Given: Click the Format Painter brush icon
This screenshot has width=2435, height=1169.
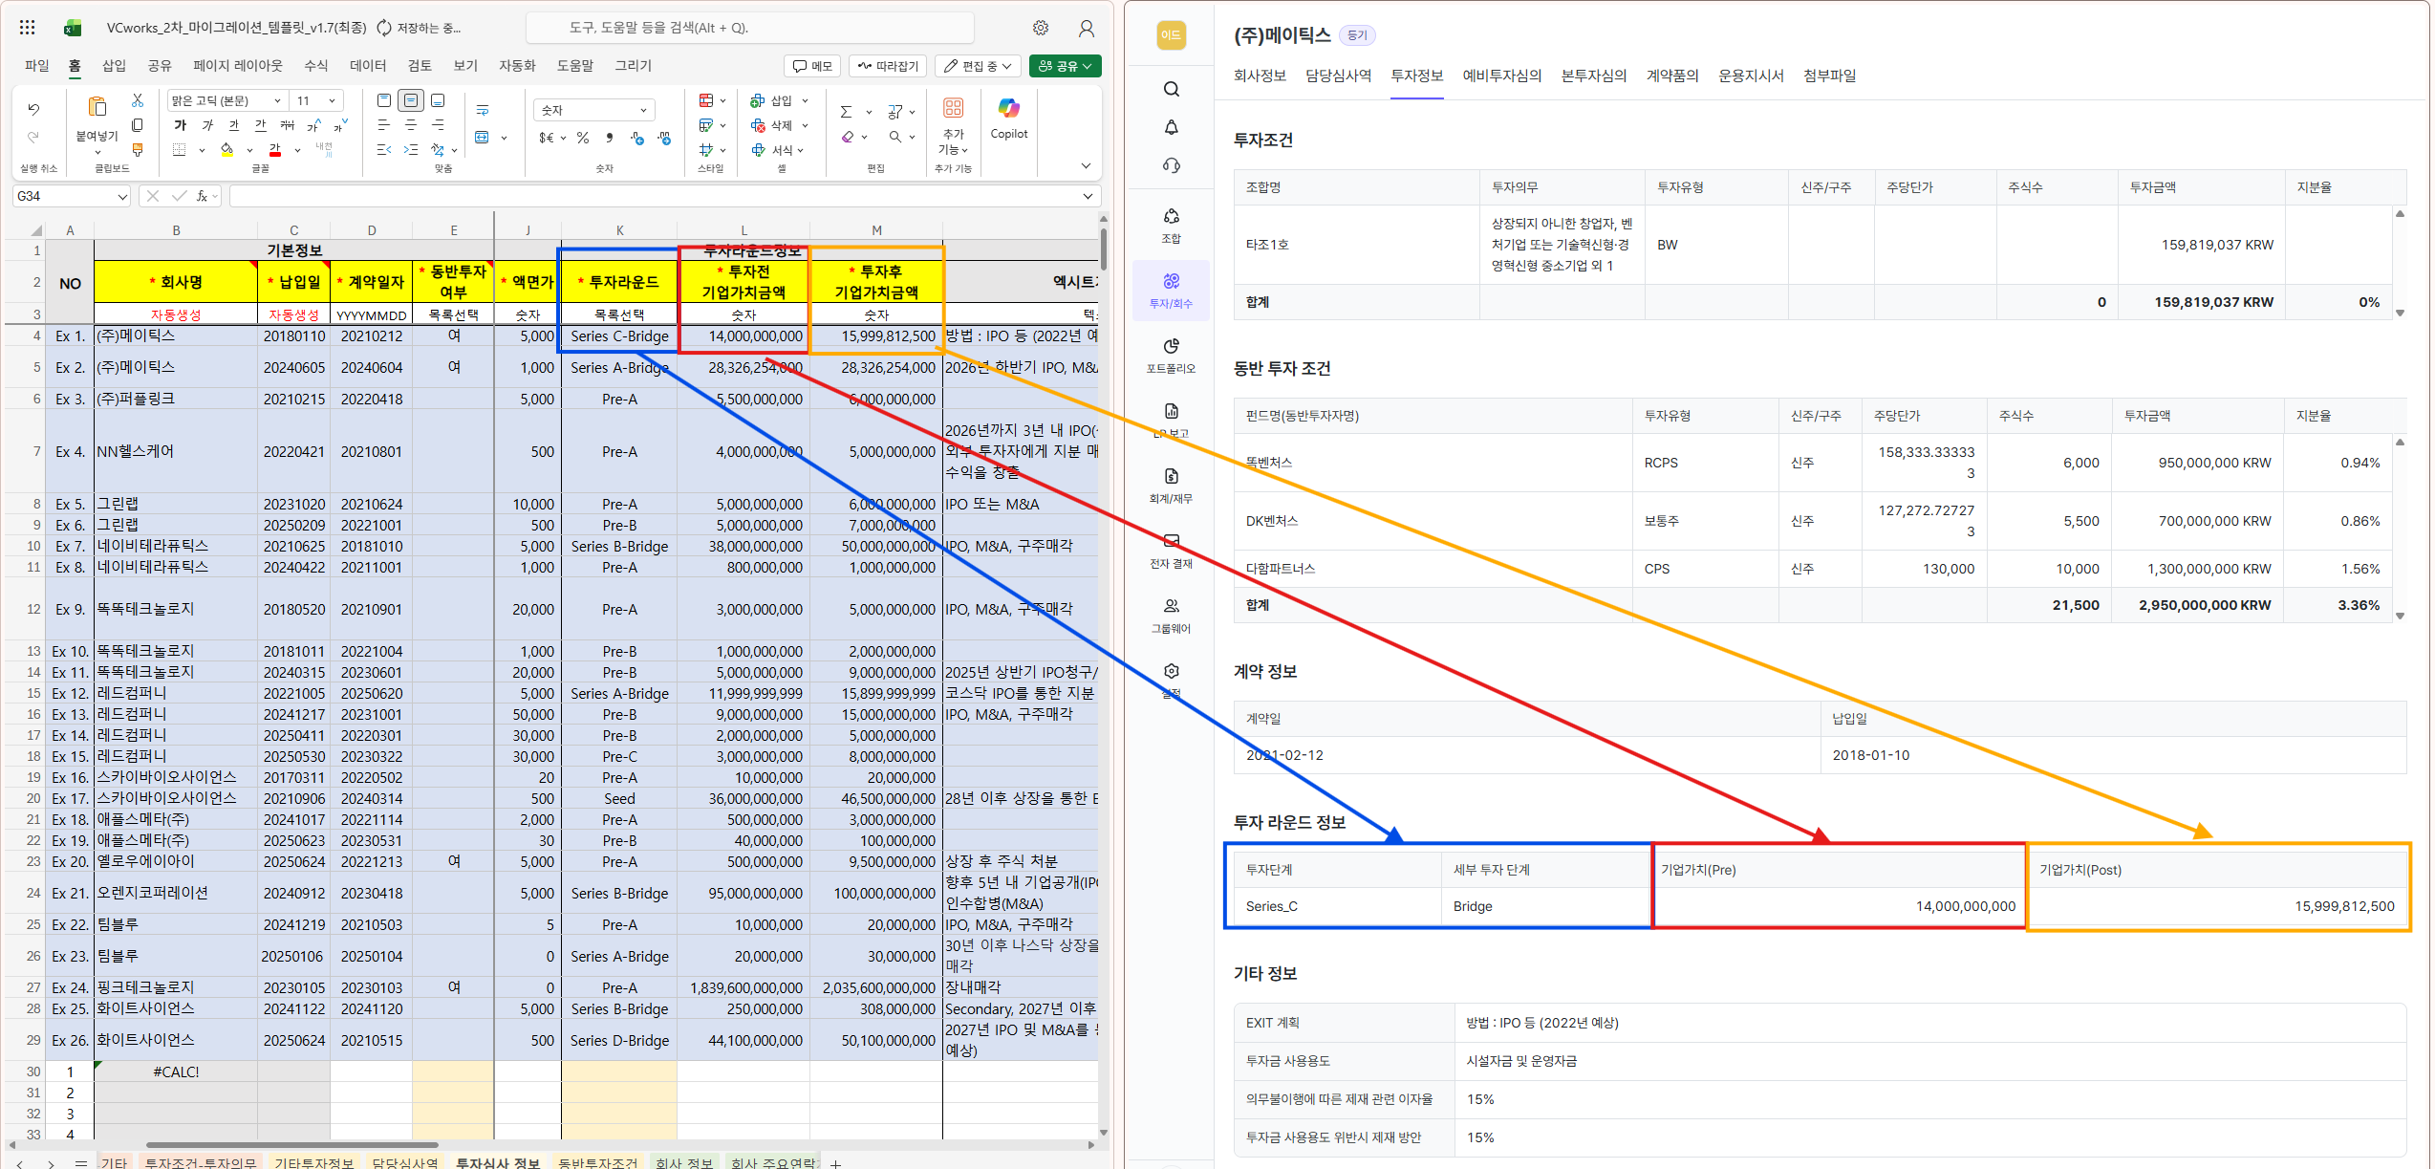Looking at the screenshot, I should coord(138,149).
